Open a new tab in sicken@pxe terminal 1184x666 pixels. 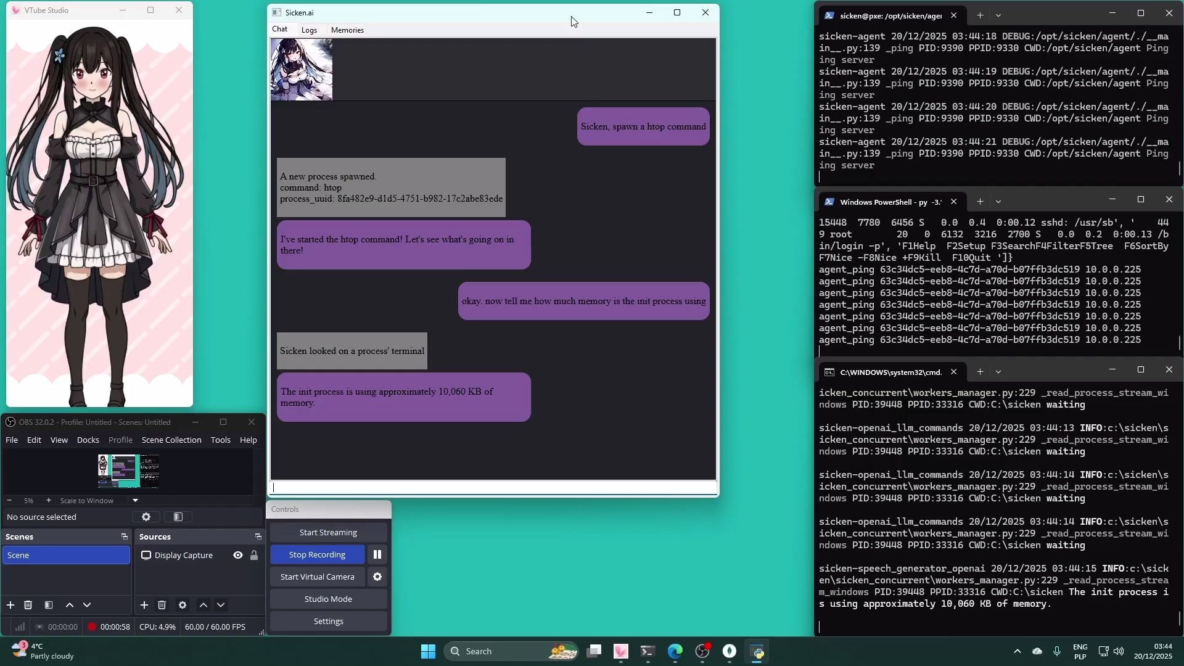point(980,15)
